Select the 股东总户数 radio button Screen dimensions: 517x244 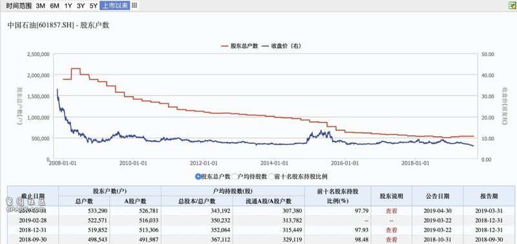(198, 176)
